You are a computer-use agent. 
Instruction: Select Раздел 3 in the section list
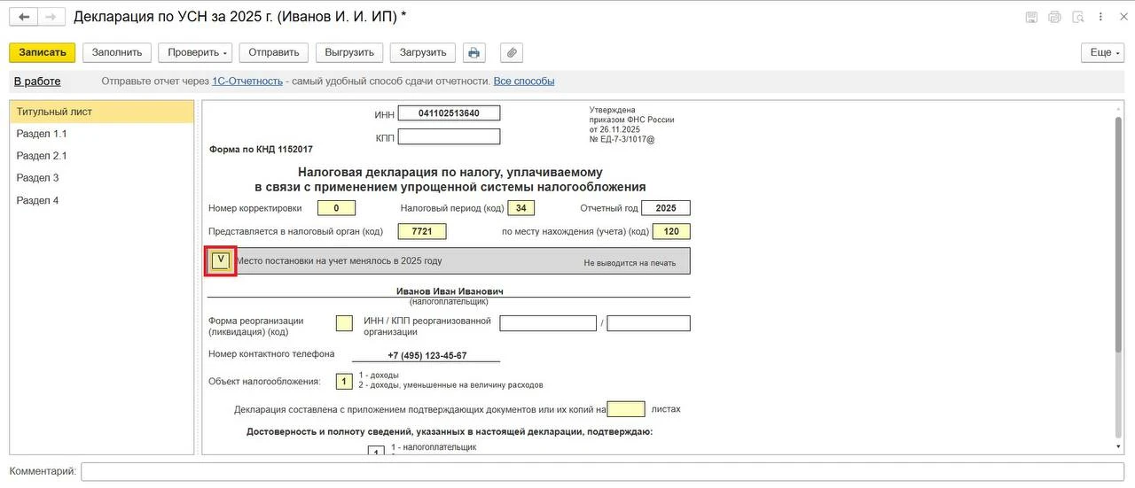[x=102, y=178]
